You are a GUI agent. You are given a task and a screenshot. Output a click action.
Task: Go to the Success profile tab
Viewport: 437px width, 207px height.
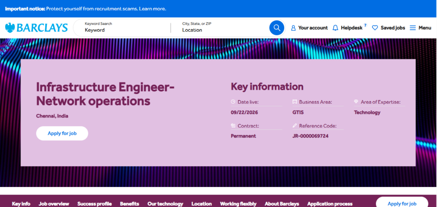[x=94, y=204]
